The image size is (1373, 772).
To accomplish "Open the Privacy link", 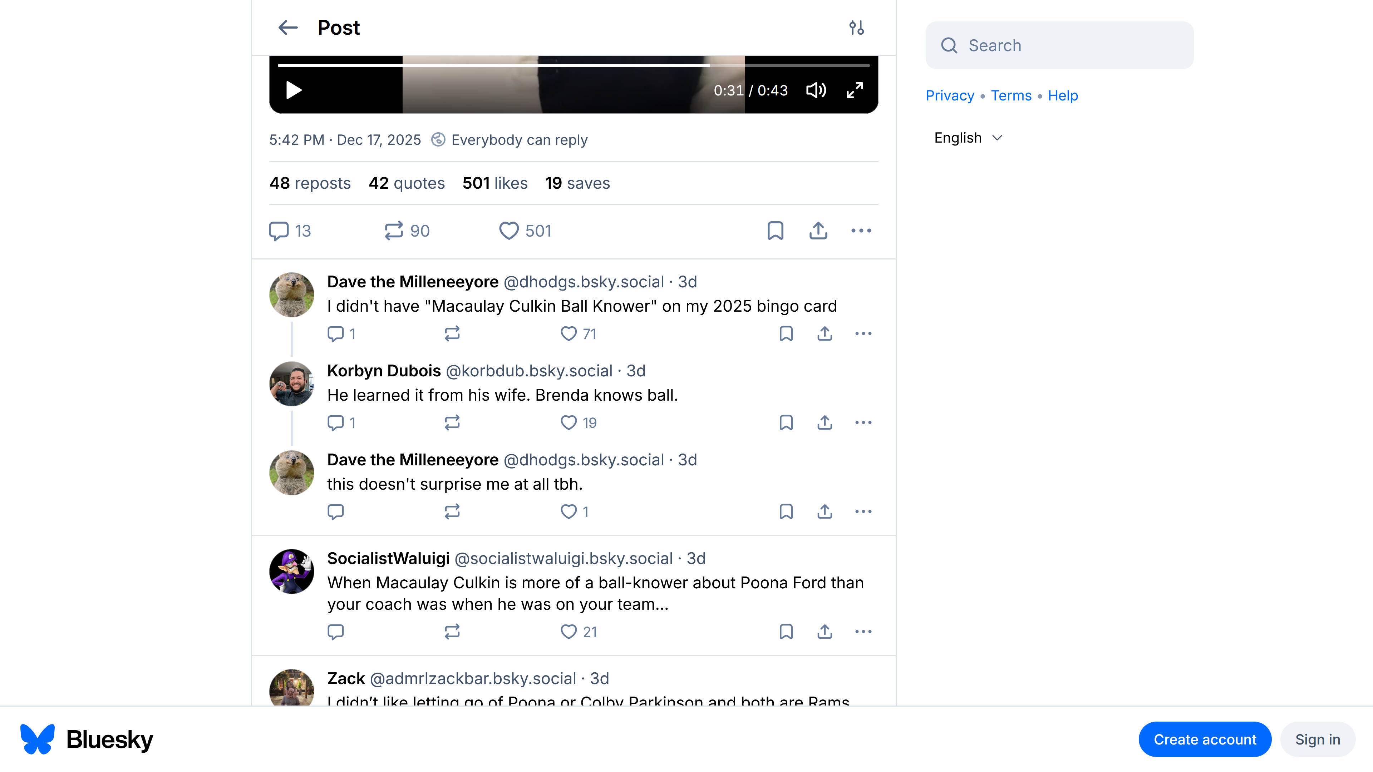I will coord(950,95).
